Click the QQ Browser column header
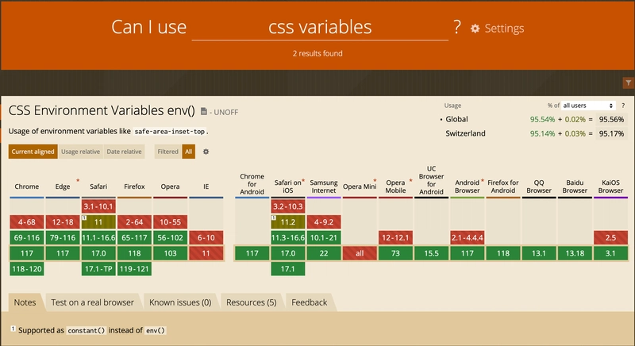 pyautogui.click(x=539, y=186)
